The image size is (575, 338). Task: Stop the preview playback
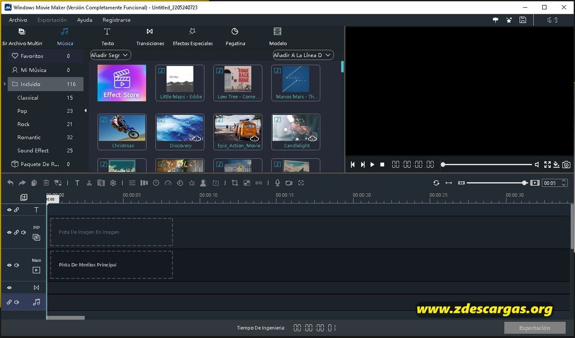(x=382, y=165)
